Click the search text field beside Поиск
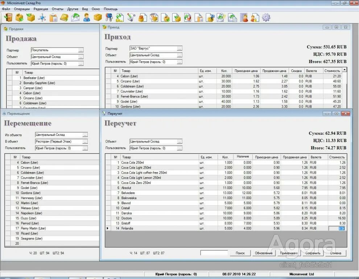 (x=214, y=253)
